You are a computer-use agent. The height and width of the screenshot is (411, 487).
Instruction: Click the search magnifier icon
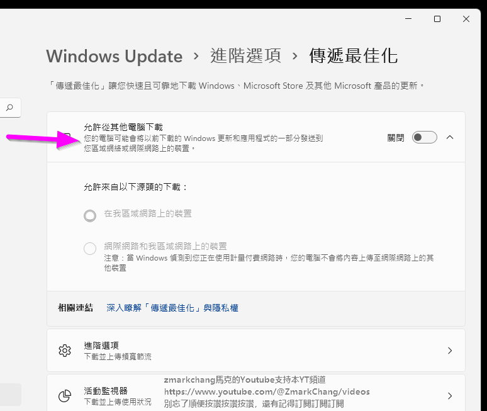click(x=9, y=108)
